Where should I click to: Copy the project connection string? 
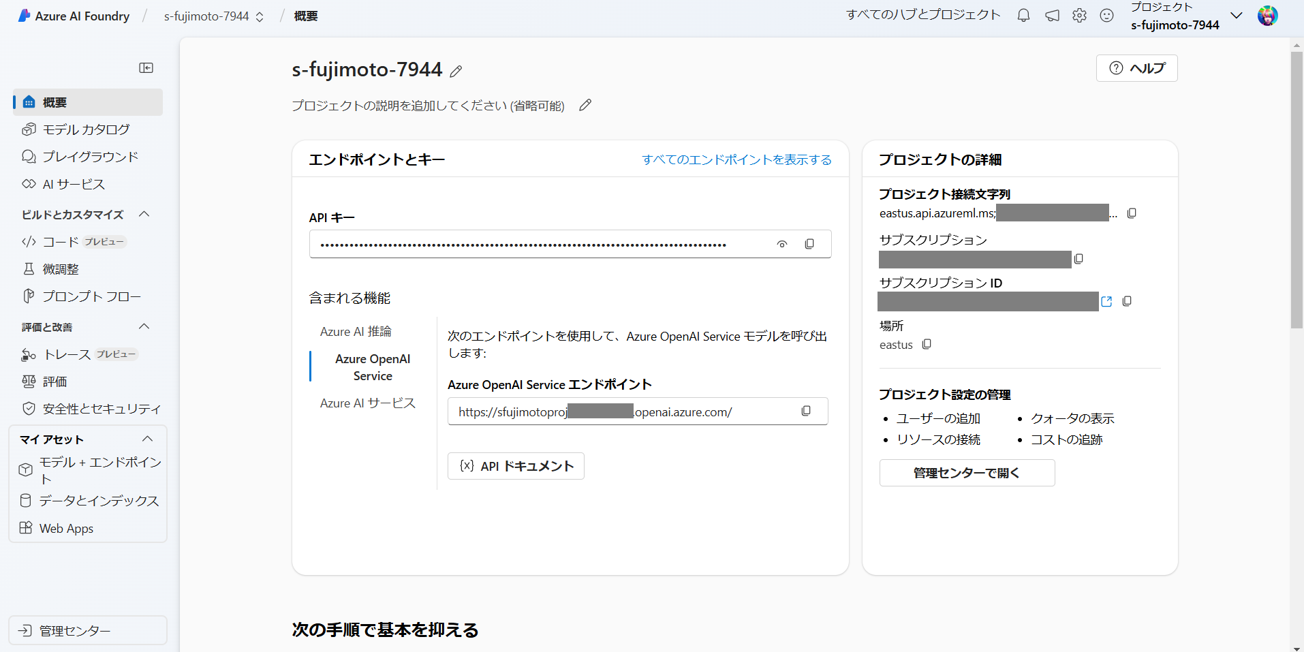coord(1132,213)
